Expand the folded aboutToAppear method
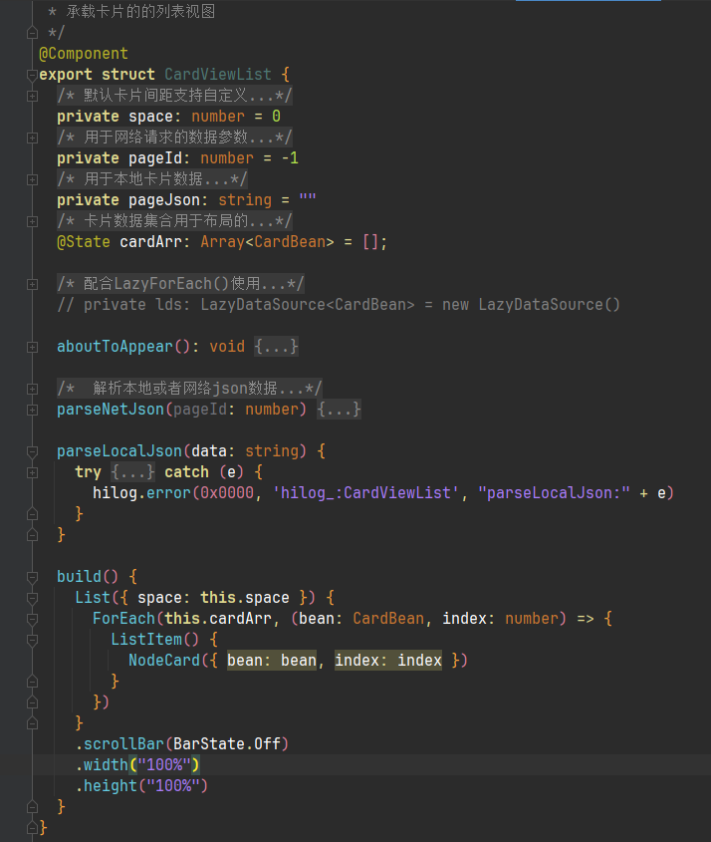 (x=32, y=347)
